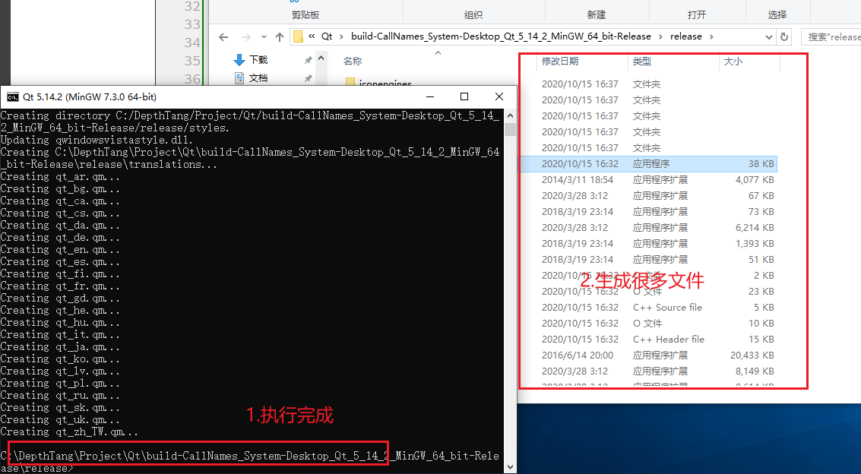Screen dimensions: 861x474
Task: Select the file sized 67 KB
Action: 648,195
